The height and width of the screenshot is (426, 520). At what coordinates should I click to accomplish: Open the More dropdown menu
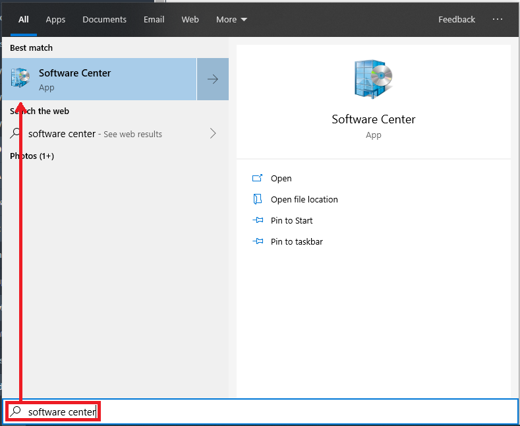tap(231, 19)
